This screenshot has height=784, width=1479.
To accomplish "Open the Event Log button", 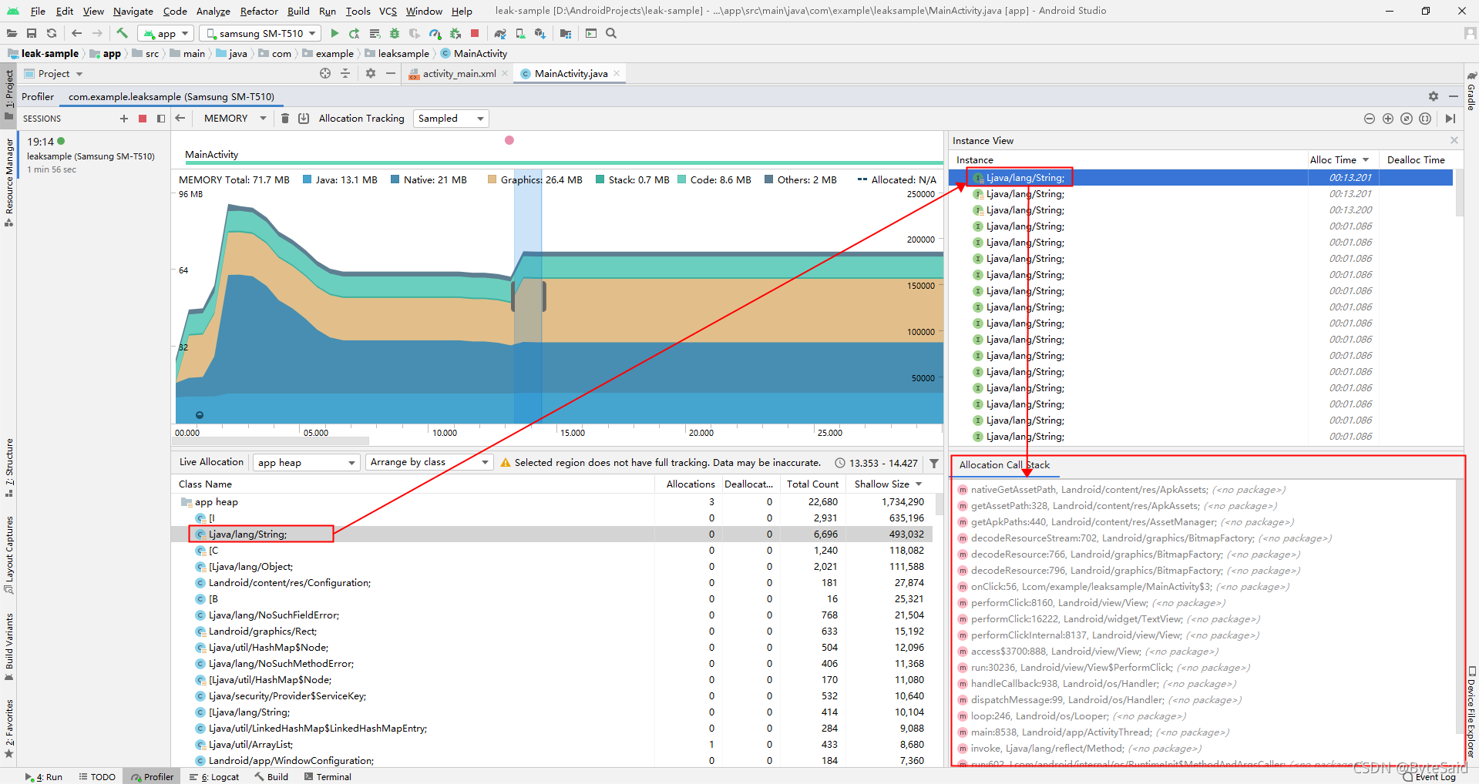I will [x=1430, y=776].
